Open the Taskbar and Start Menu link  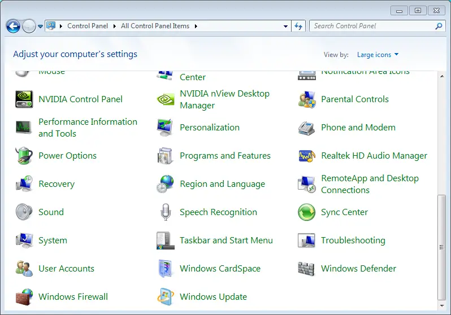(227, 240)
